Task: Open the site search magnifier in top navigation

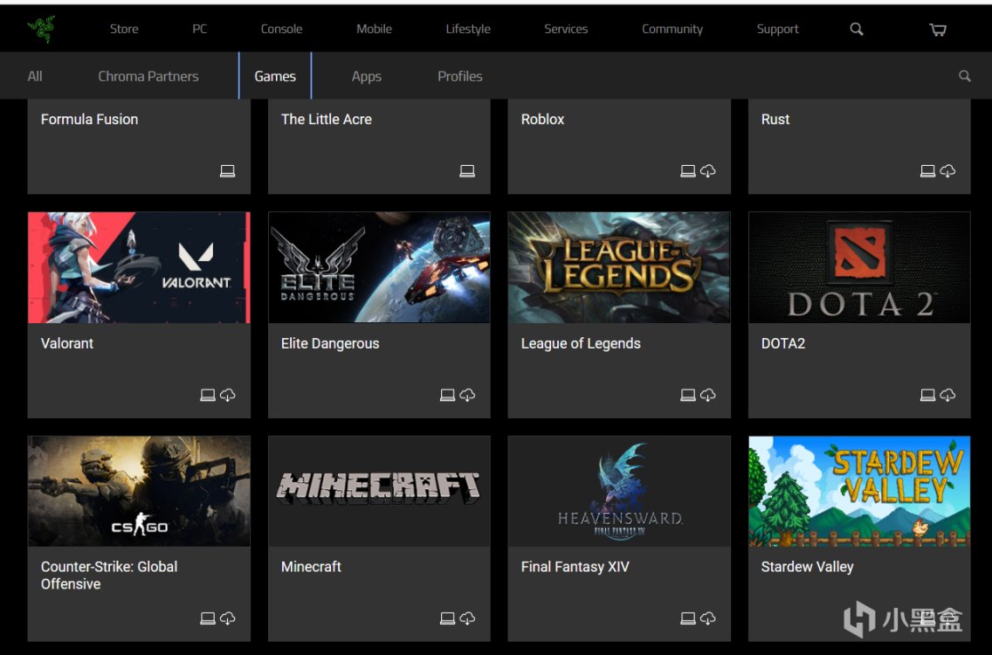Action: [x=856, y=29]
